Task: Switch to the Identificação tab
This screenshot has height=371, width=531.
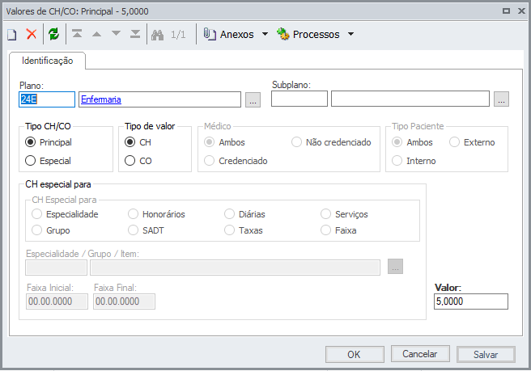Action: coord(47,61)
